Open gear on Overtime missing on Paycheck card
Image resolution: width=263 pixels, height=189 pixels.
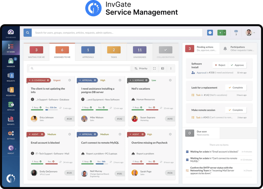tap(170, 134)
